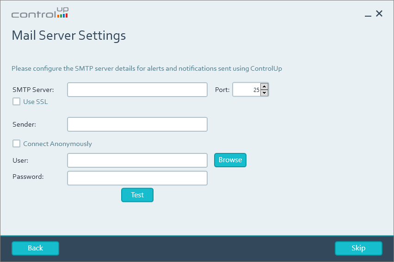
Task: Decrease the port number with down arrow
Action: tap(264, 93)
